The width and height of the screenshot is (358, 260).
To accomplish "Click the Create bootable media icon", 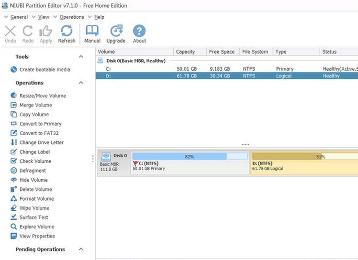I will (14, 69).
